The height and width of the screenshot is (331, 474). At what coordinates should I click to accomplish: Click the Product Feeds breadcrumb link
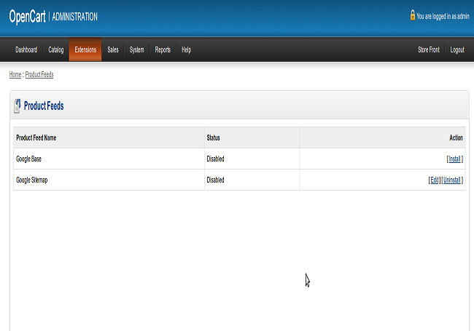[x=39, y=74]
